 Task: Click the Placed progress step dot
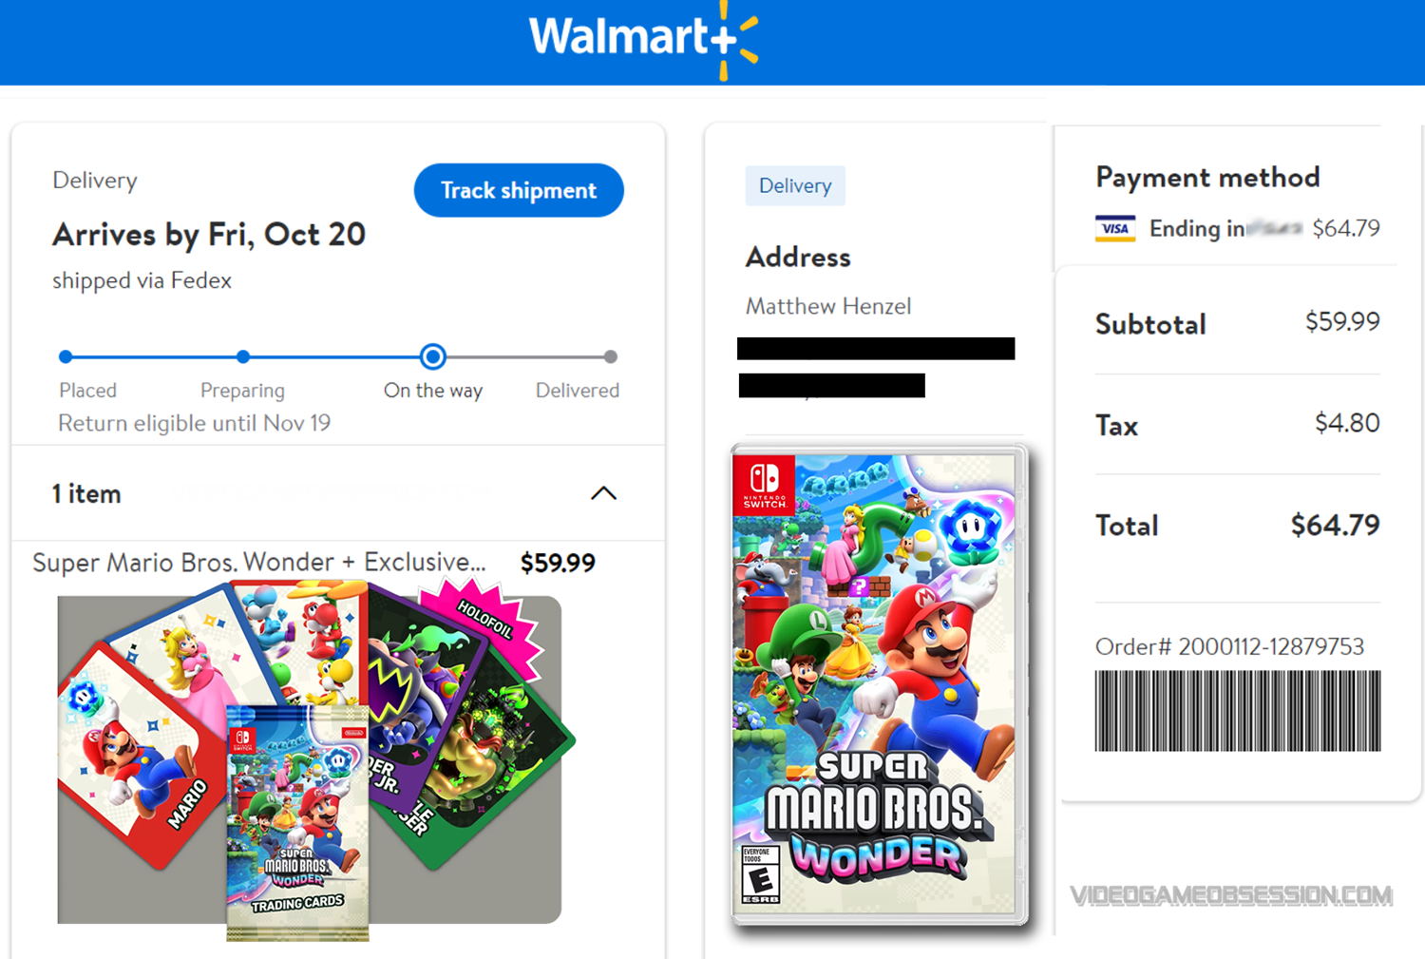click(66, 357)
